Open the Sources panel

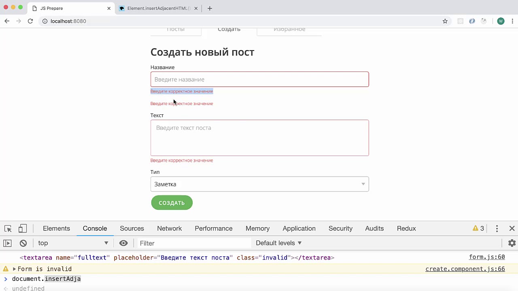point(132,228)
